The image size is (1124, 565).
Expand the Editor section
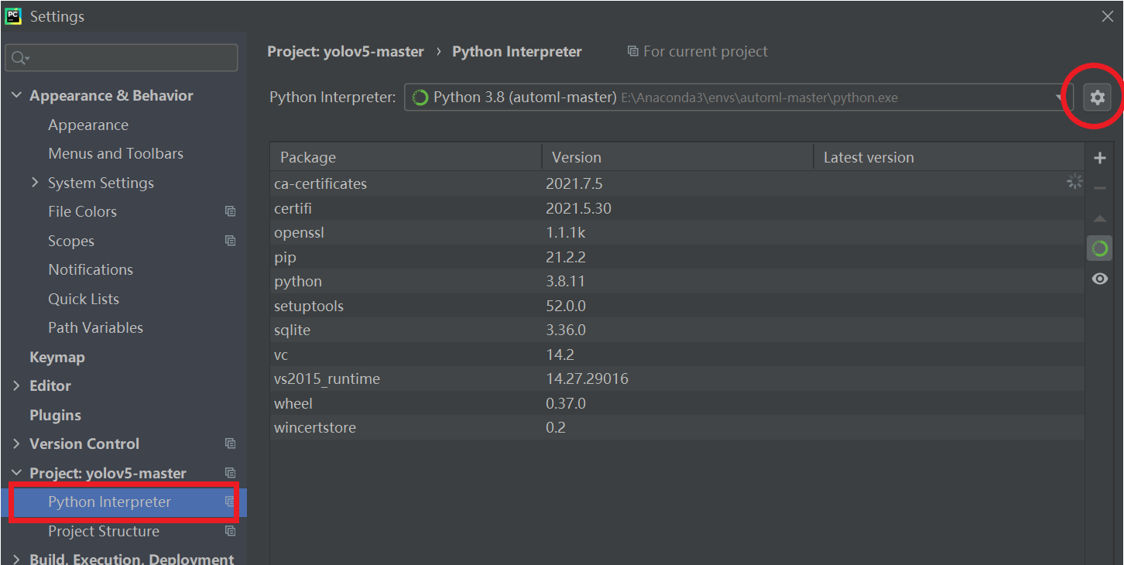click(x=17, y=385)
